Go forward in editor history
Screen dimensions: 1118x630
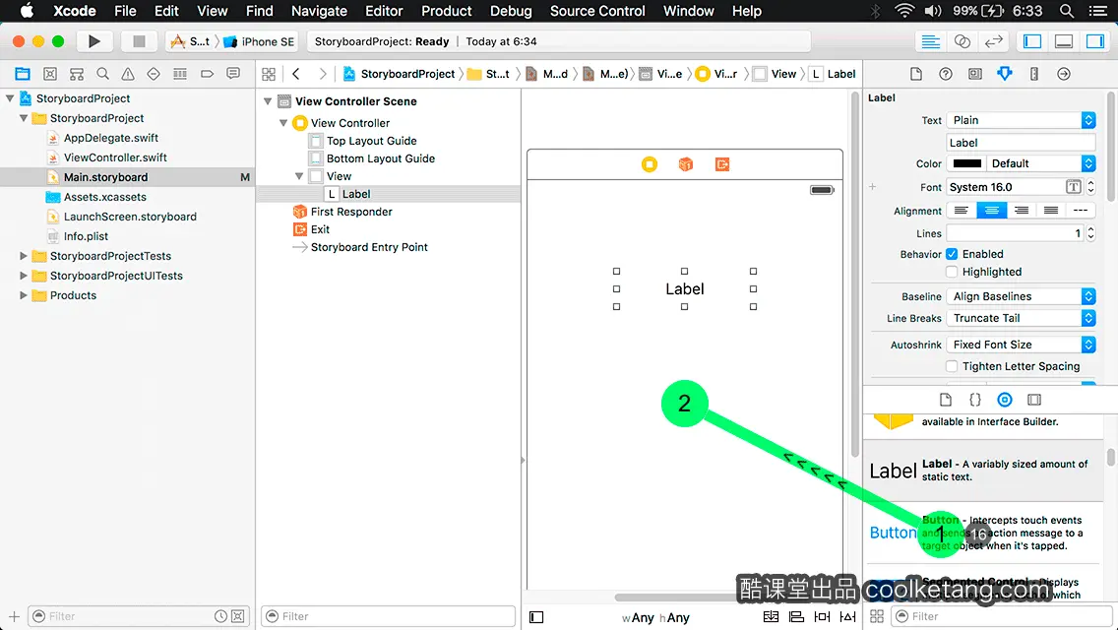click(322, 74)
